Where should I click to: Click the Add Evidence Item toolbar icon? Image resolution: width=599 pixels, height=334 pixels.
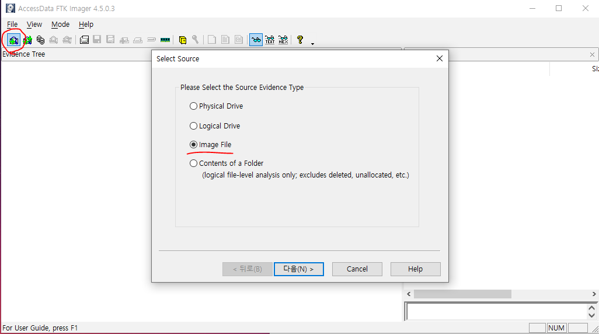(14, 40)
